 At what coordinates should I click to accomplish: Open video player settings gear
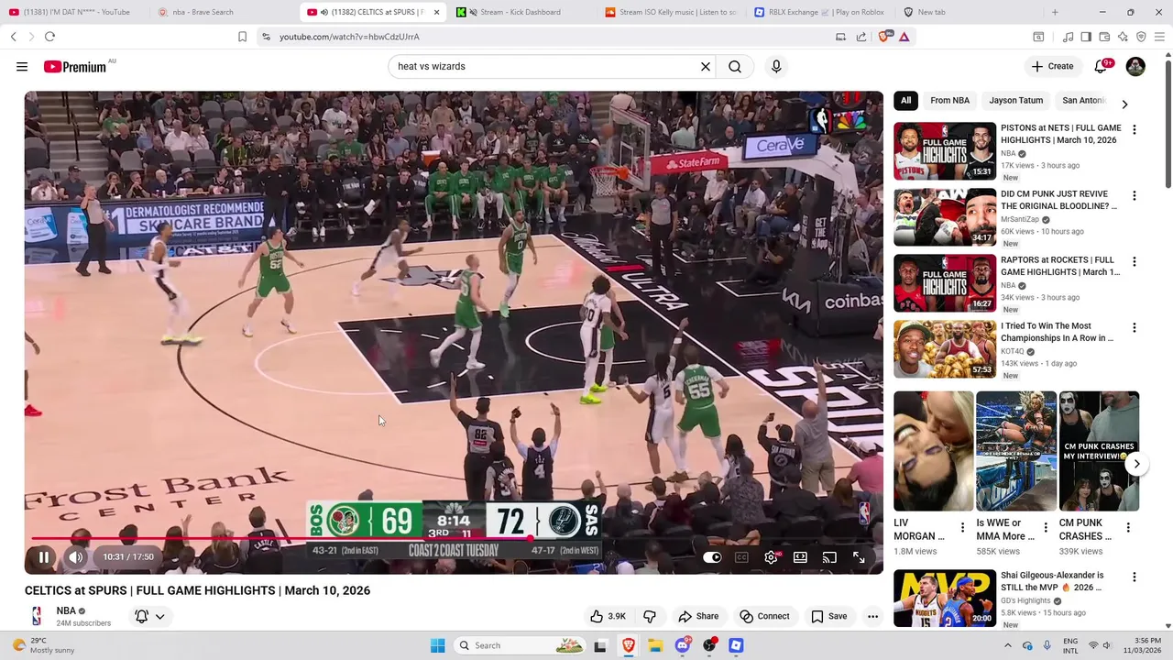(772, 557)
